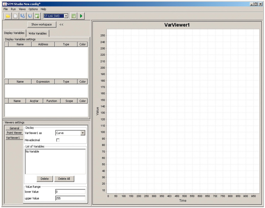Switch to the Write Variables tab
This screenshot has width=265, height=208.
pyautogui.click(x=38, y=33)
